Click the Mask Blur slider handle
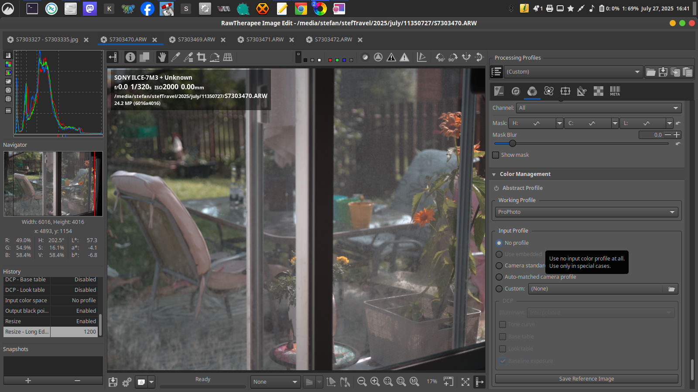Image resolution: width=698 pixels, height=392 pixels. [x=513, y=143]
